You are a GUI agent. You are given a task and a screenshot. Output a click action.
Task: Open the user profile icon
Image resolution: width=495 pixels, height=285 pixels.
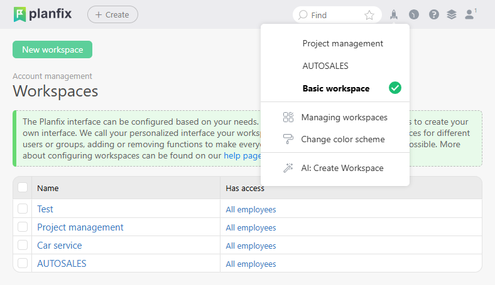coord(470,14)
